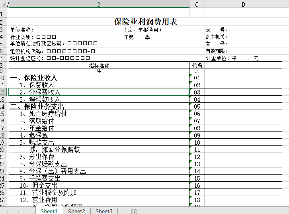Click the next sheet navigation arrow
Image resolution: width=289 pixels, height=214 pixels.
pos(18,211)
